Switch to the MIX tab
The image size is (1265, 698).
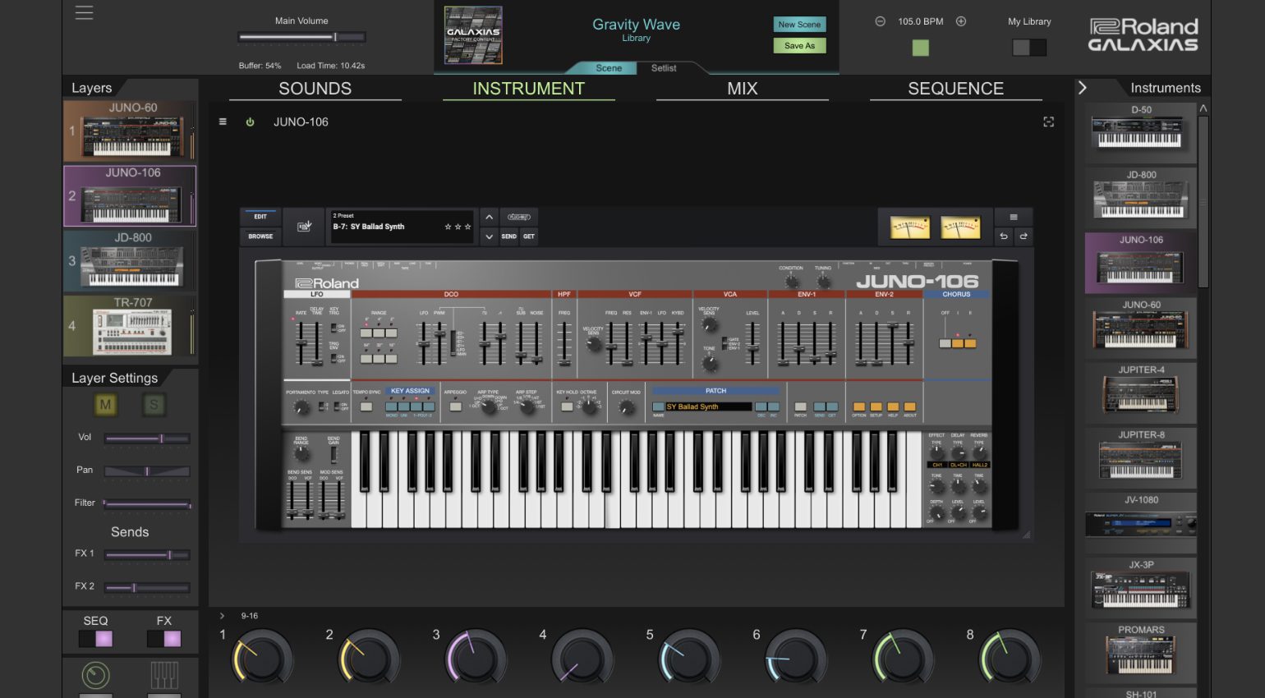coord(742,89)
